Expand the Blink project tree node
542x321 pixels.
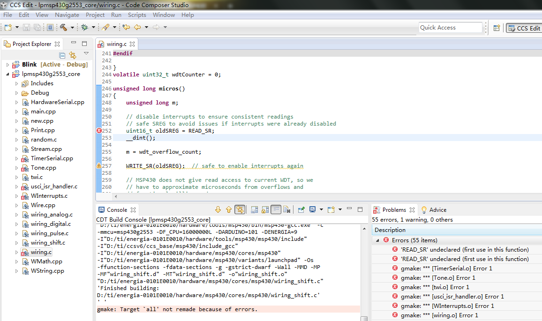[x=8, y=65]
